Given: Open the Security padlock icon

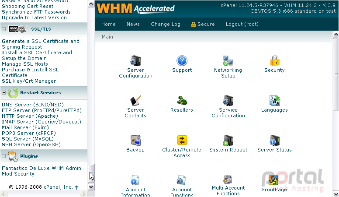Looking at the screenshot, I should (x=275, y=61).
